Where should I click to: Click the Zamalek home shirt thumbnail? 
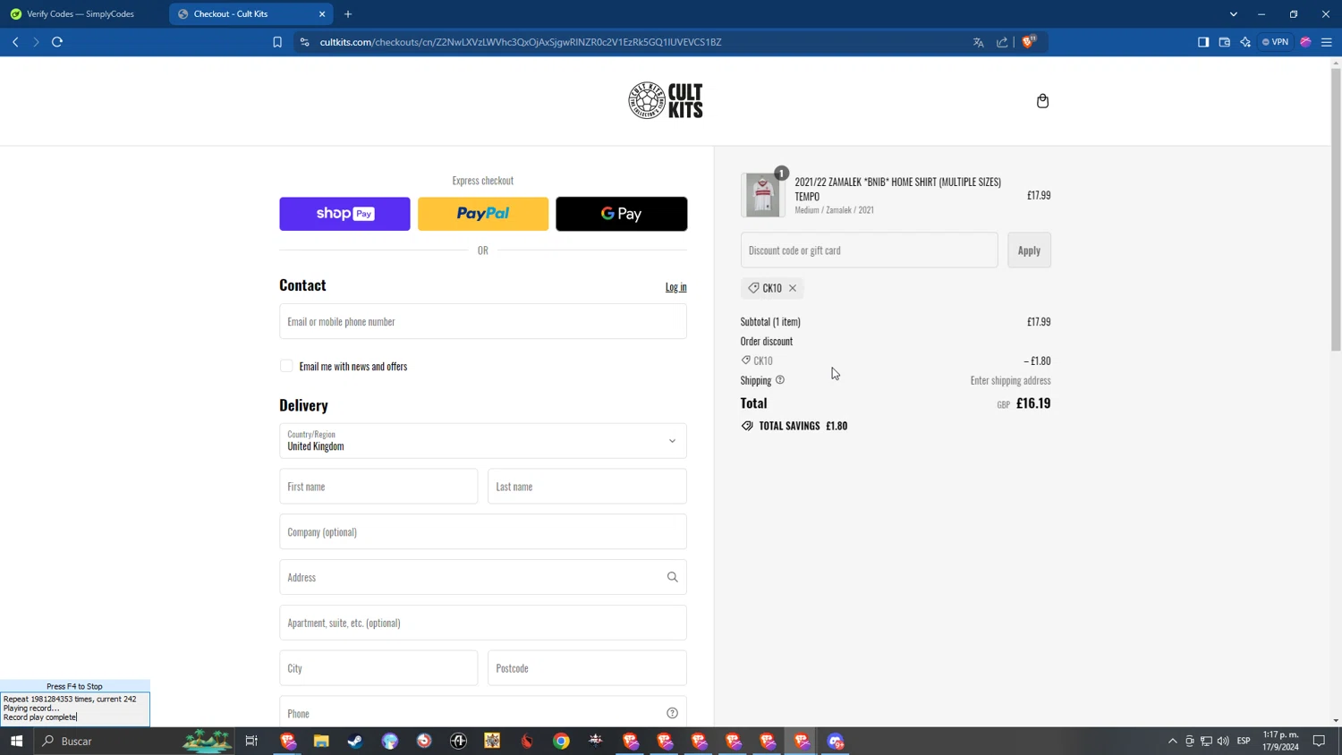pyautogui.click(x=763, y=195)
